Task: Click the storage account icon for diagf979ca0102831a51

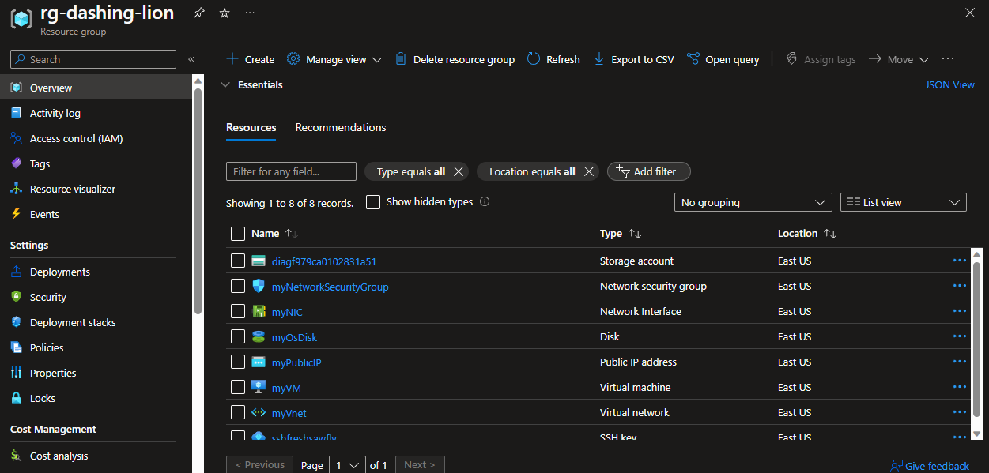Action: pyautogui.click(x=259, y=261)
